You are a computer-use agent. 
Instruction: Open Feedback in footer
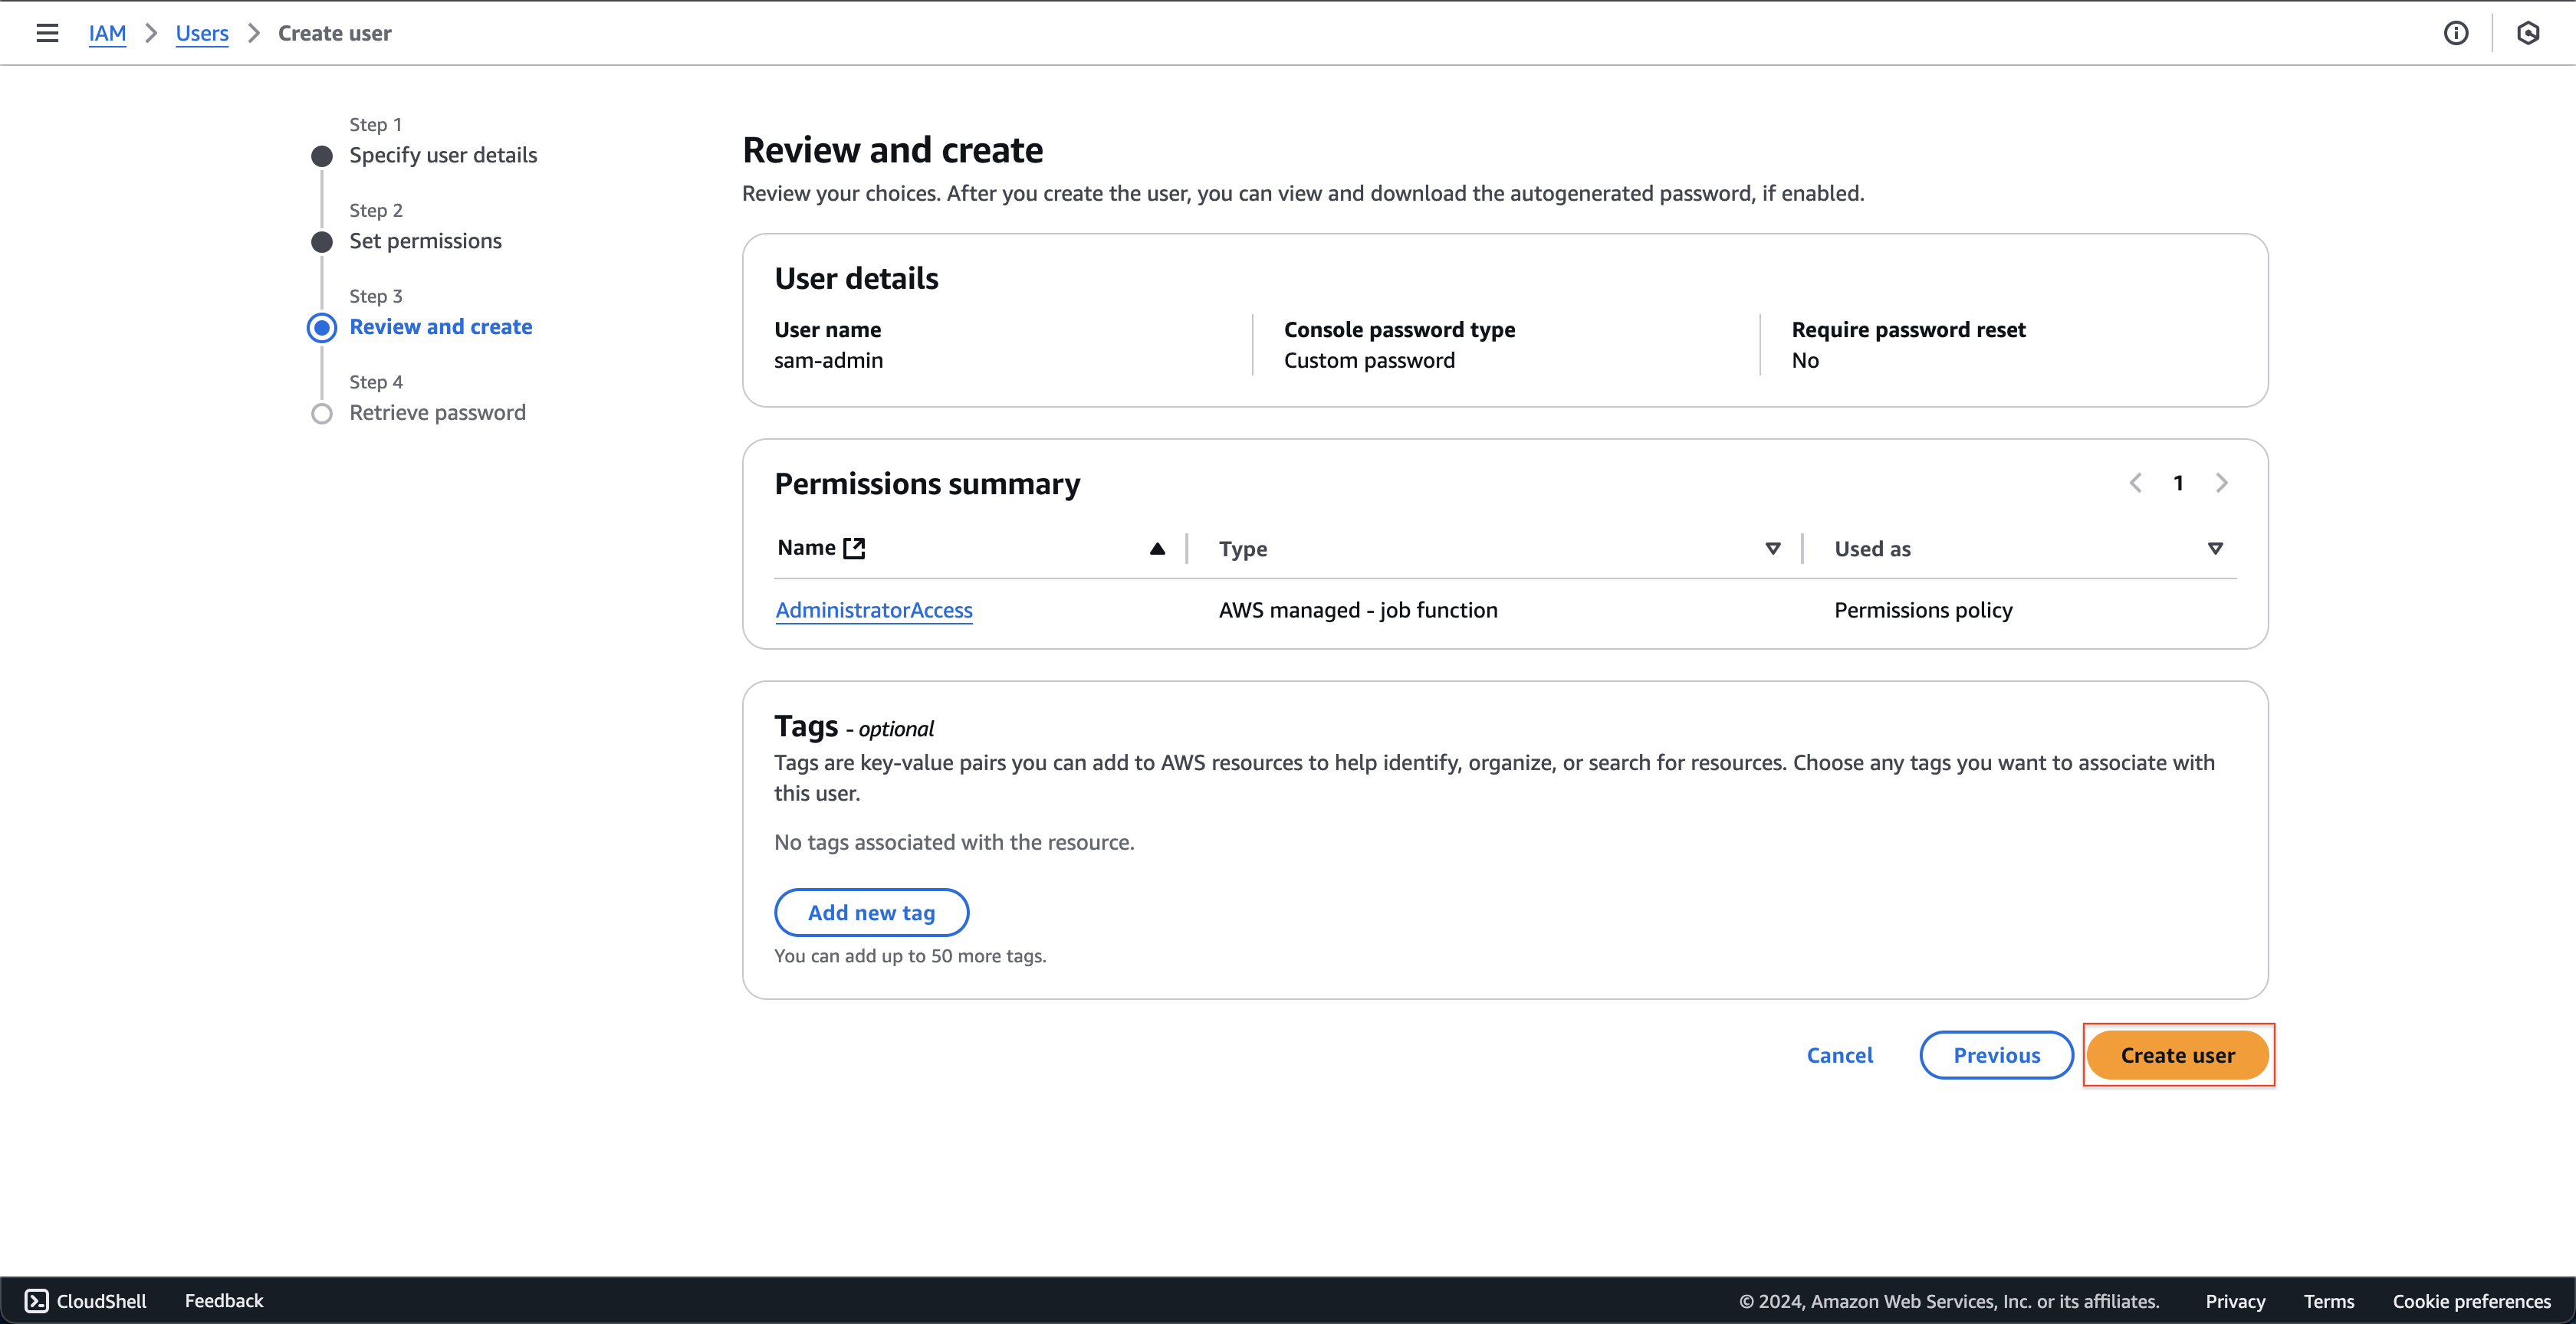pyautogui.click(x=224, y=1300)
